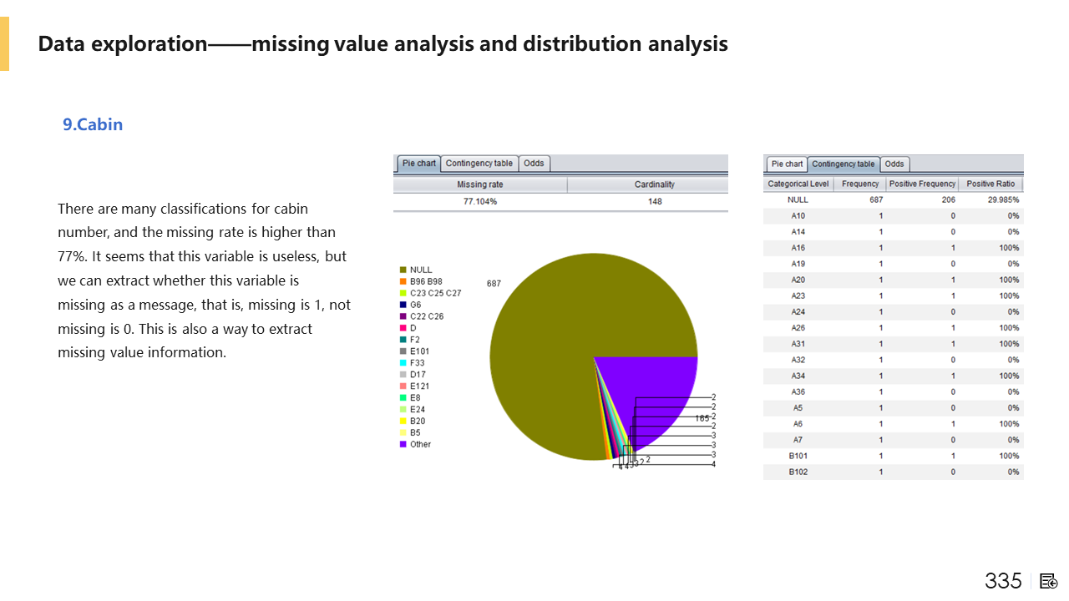Click the olive NULL legend color swatch
Screen dimensions: 1069x601
(403, 270)
